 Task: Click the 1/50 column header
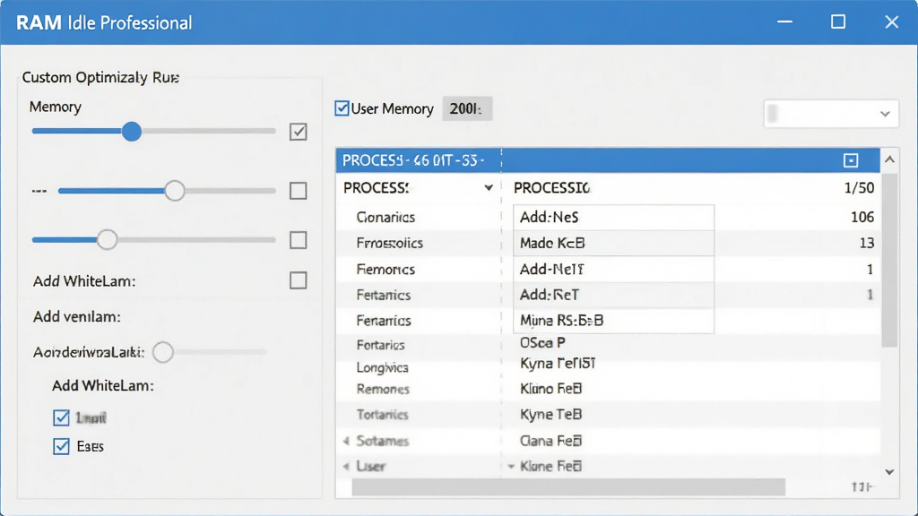859,188
